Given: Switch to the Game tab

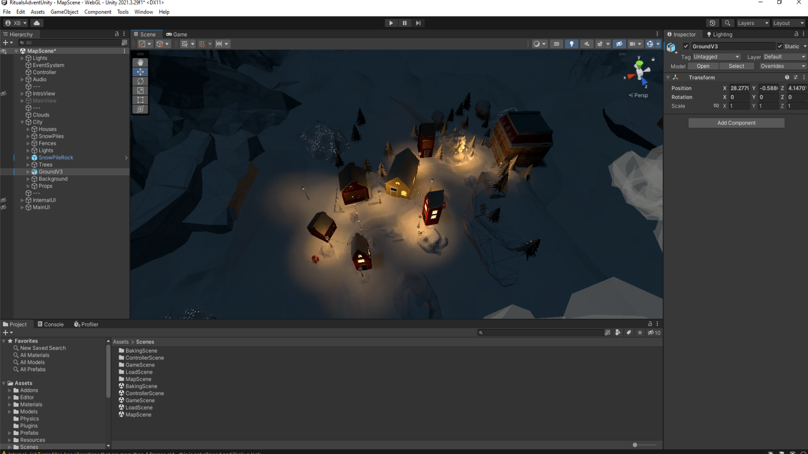Looking at the screenshot, I should coord(177,34).
